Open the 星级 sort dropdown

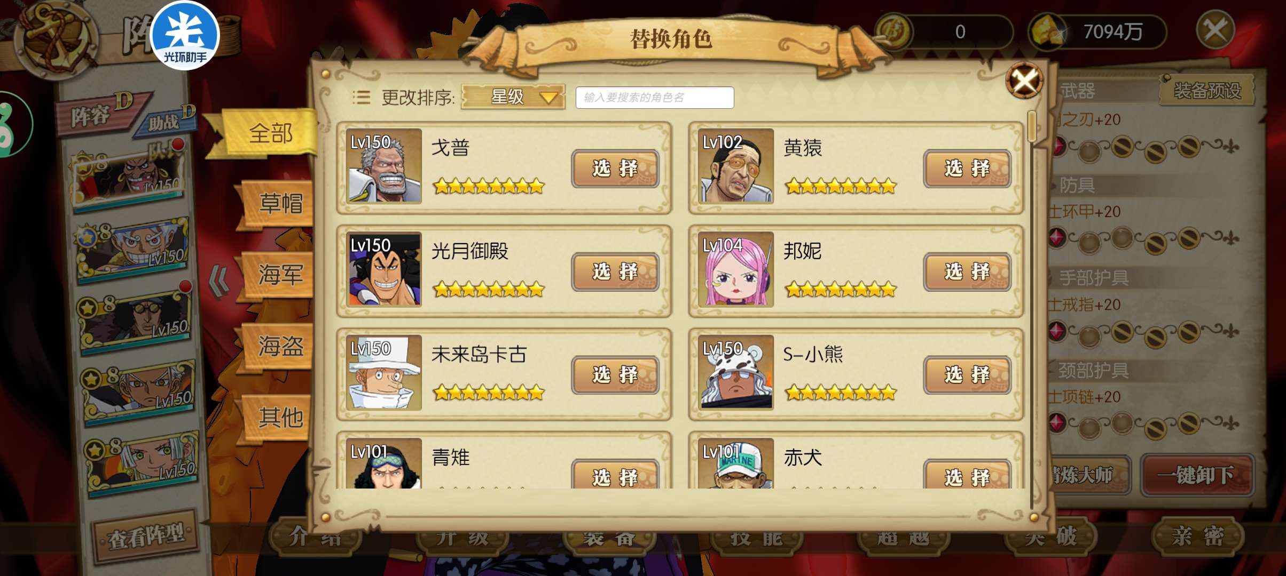[x=513, y=97]
